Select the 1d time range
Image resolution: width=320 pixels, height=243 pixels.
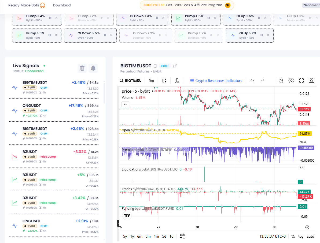click(171, 236)
